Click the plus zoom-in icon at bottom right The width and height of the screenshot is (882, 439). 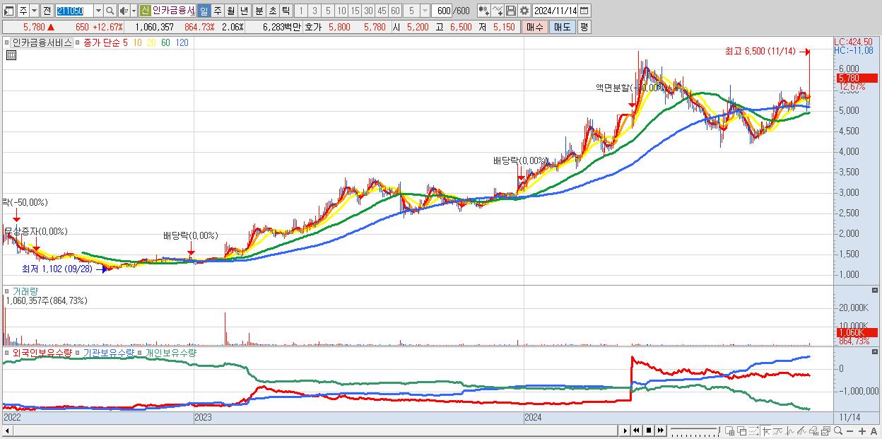tap(862, 431)
